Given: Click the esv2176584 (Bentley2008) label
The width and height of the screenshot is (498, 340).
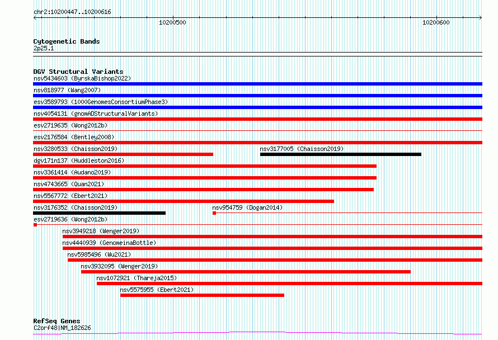Looking at the screenshot, I should [x=74, y=137].
